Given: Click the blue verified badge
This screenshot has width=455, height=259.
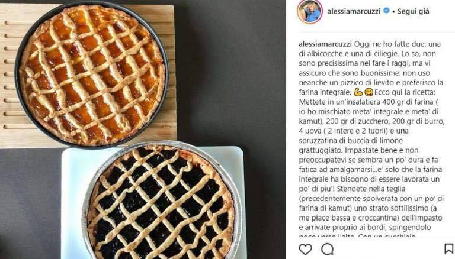Looking at the screenshot, I should pyautogui.click(x=386, y=11).
